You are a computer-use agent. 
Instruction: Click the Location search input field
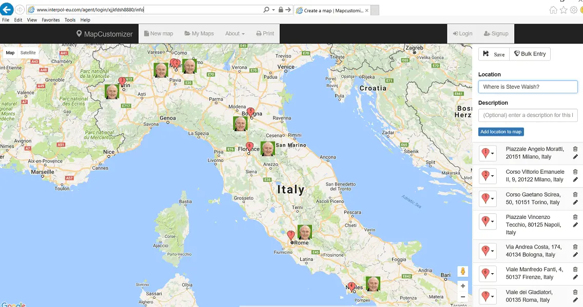(x=528, y=87)
